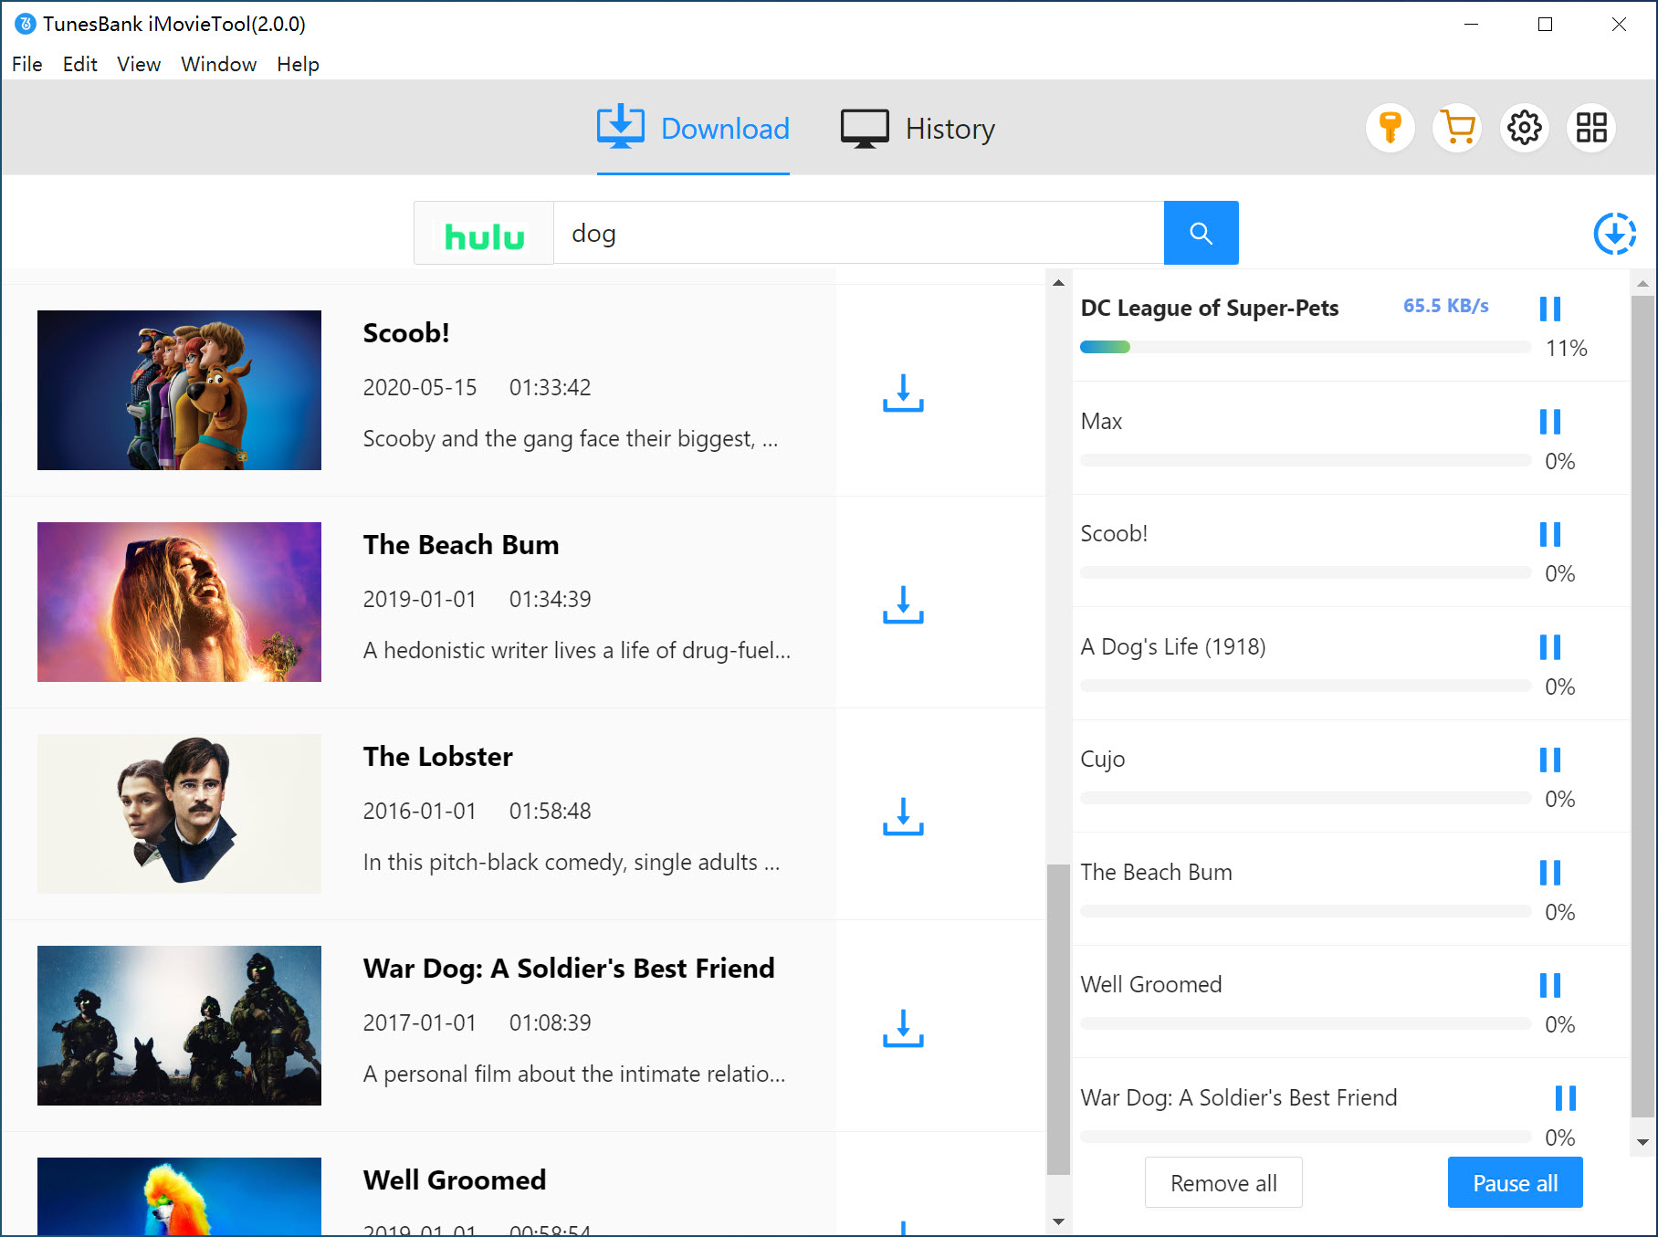Click the Well Groomed poster thumbnail
The width and height of the screenshot is (1658, 1237).
click(x=179, y=1196)
